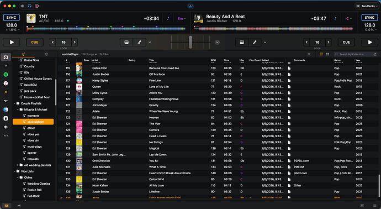This screenshot has width=381, height=209.
Task: Toggle CUE on the left deck
Action: point(35,43)
